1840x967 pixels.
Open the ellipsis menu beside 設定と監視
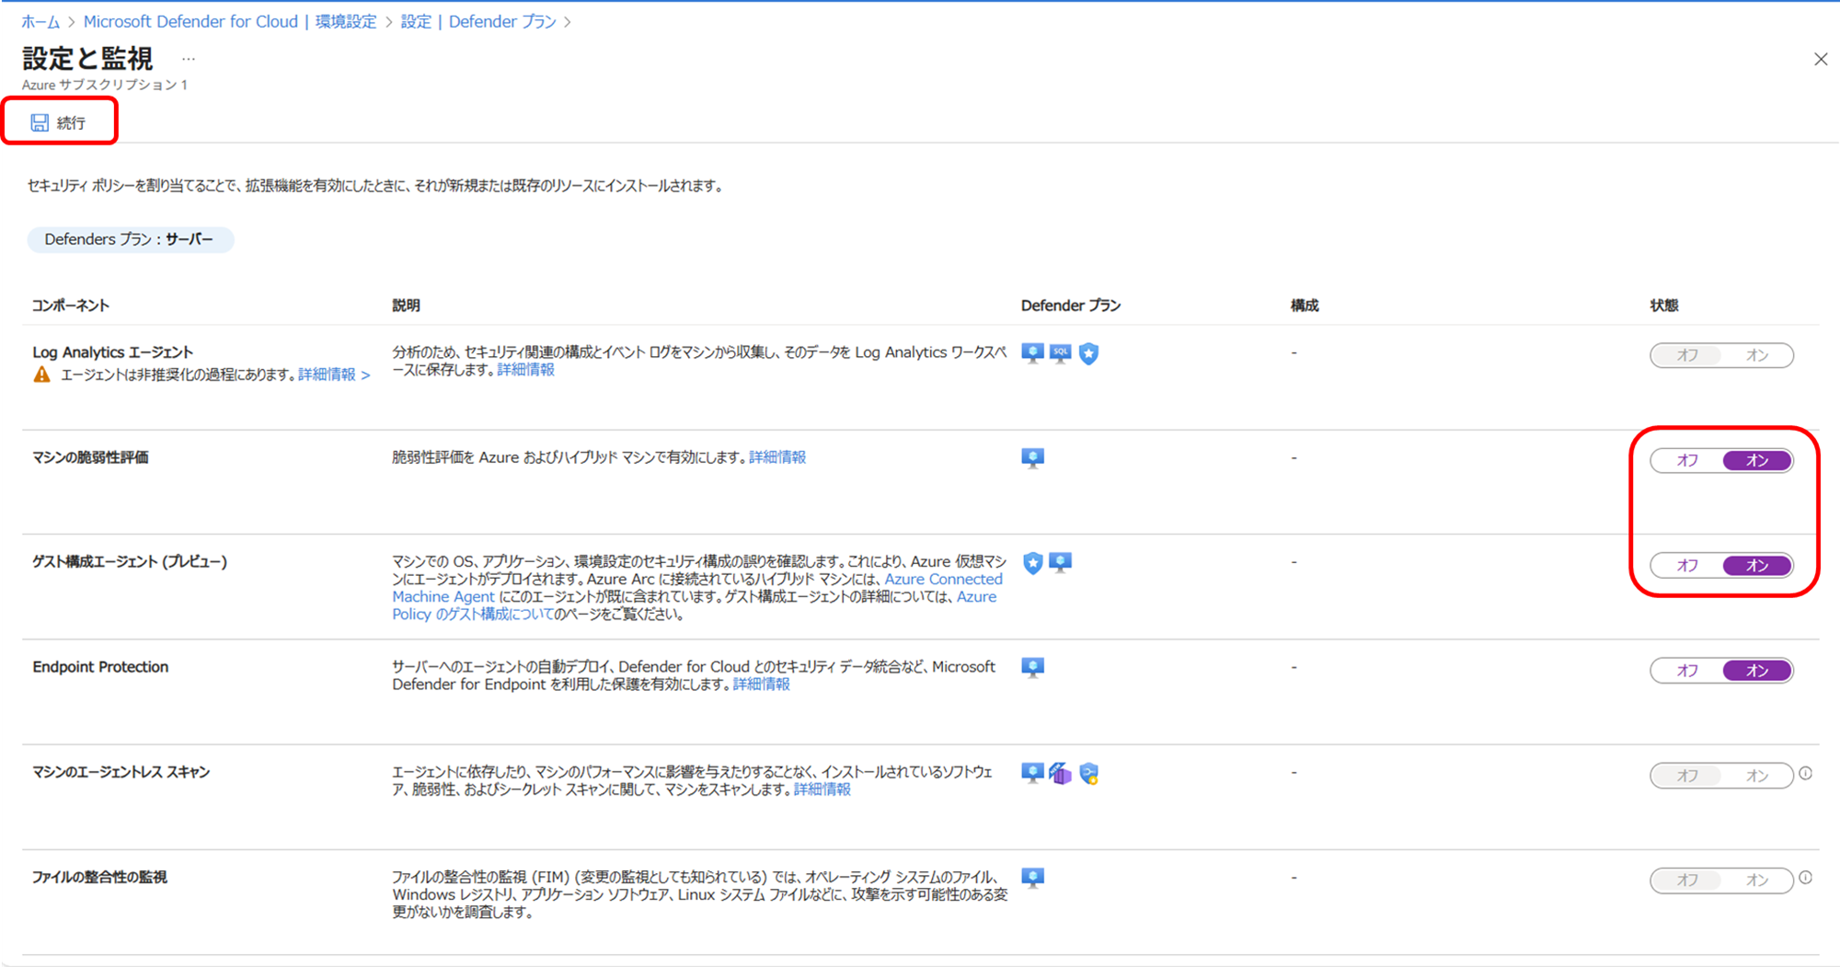point(189,59)
